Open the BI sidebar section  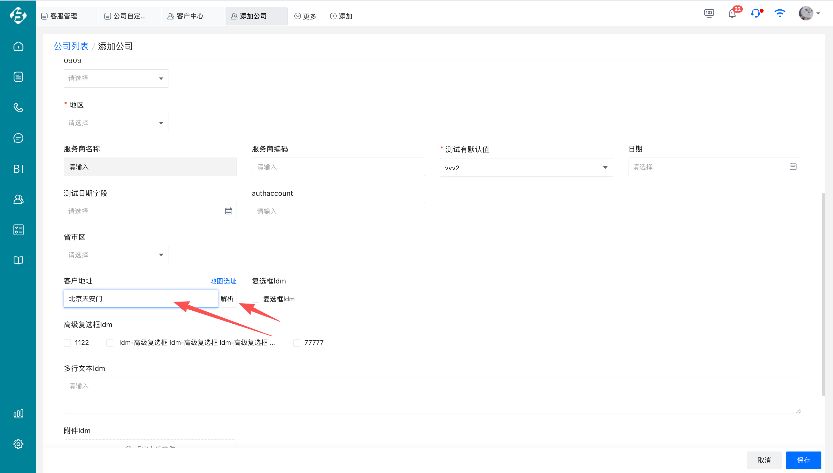[x=18, y=169]
